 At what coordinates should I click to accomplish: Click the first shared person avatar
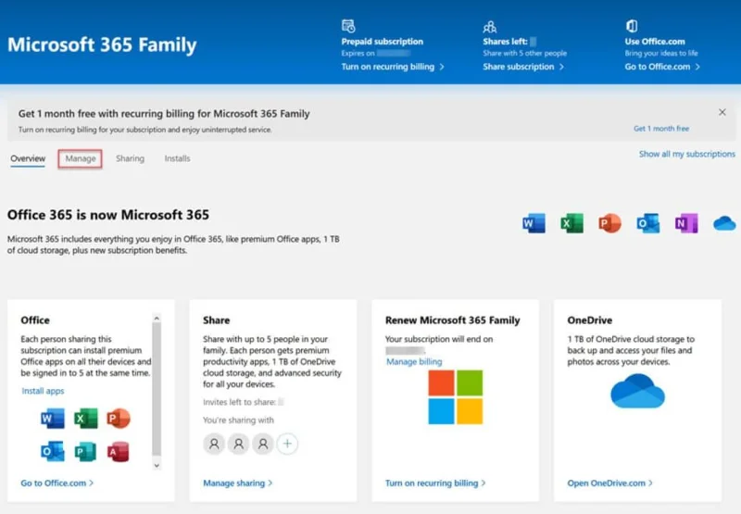pyautogui.click(x=214, y=444)
